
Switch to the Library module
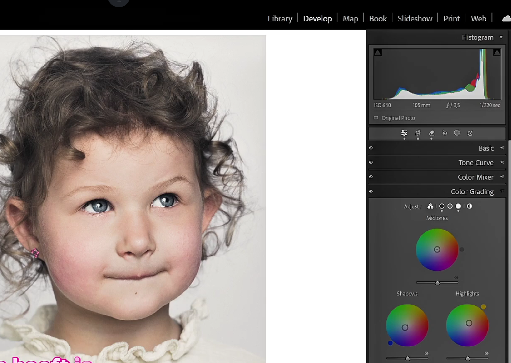click(x=280, y=19)
